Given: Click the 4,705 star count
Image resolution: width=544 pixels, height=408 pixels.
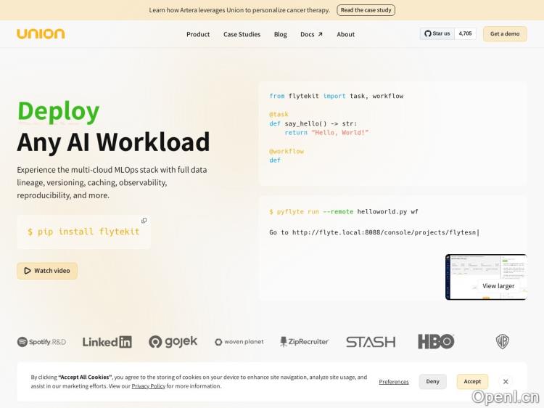Looking at the screenshot, I should click(x=465, y=33).
